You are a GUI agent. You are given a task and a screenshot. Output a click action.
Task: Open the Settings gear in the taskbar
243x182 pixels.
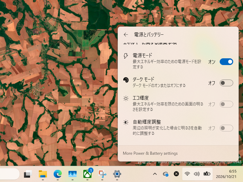[x=117, y=174]
